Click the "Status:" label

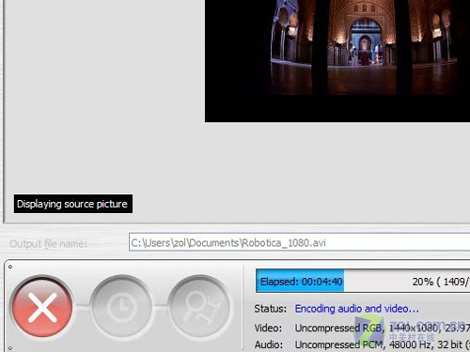click(x=271, y=309)
